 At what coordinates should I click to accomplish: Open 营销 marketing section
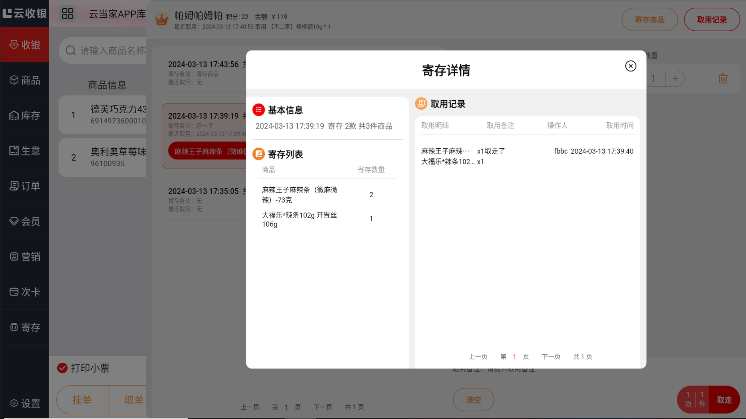tap(25, 257)
